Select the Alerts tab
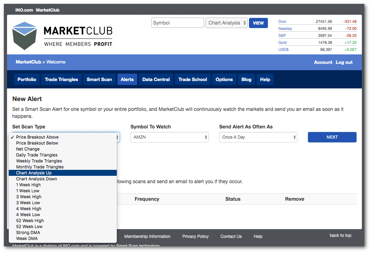371x253 pixels. pyautogui.click(x=127, y=80)
